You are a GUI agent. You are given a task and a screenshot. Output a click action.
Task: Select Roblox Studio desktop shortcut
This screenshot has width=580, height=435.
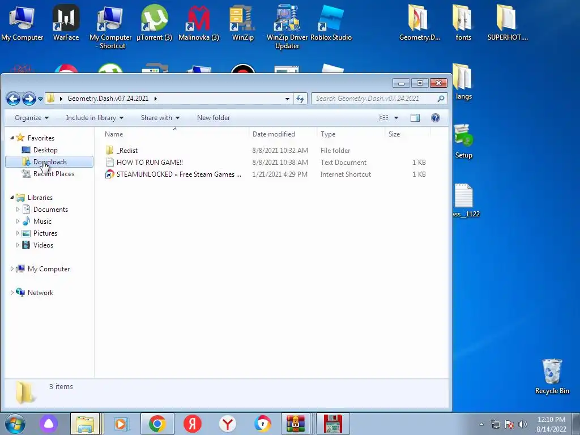point(331,22)
